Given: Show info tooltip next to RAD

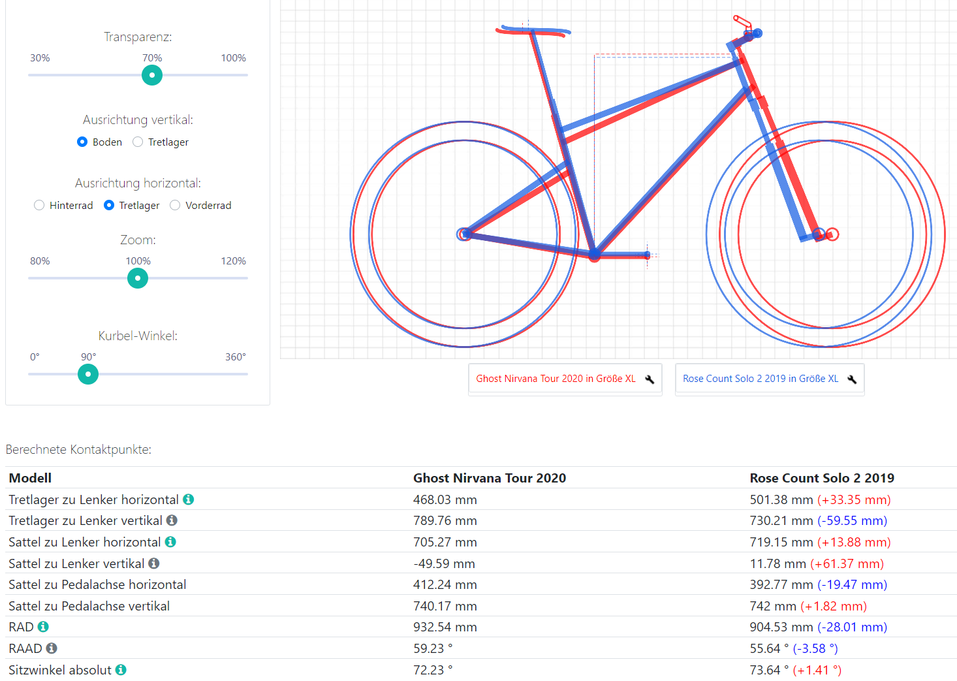Looking at the screenshot, I should click(43, 627).
